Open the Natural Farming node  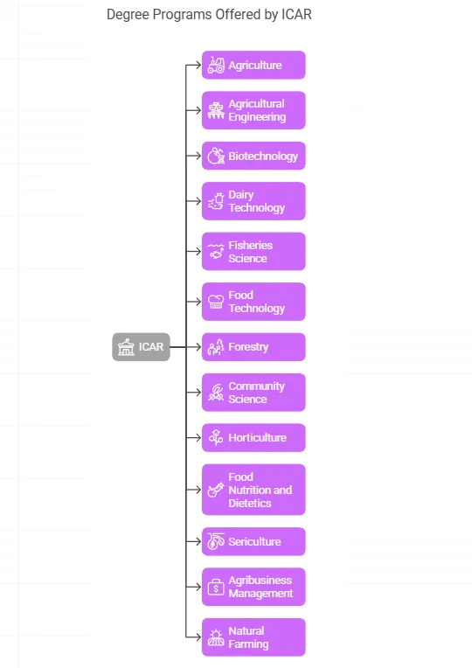[x=253, y=637]
